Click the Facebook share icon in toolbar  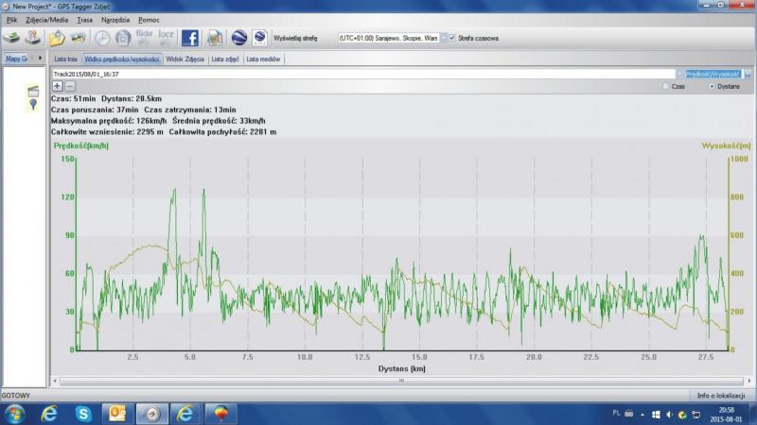[189, 38]
